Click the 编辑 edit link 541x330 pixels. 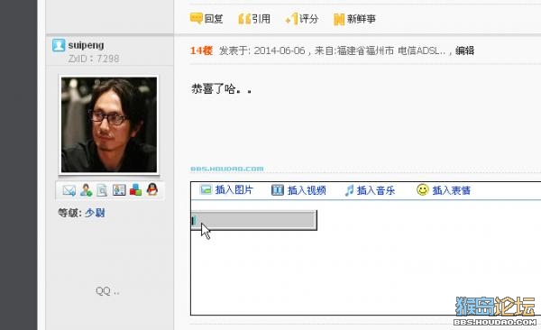click(464, 50)
